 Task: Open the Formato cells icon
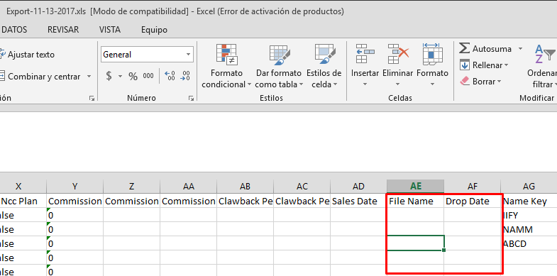pos(432,54)
